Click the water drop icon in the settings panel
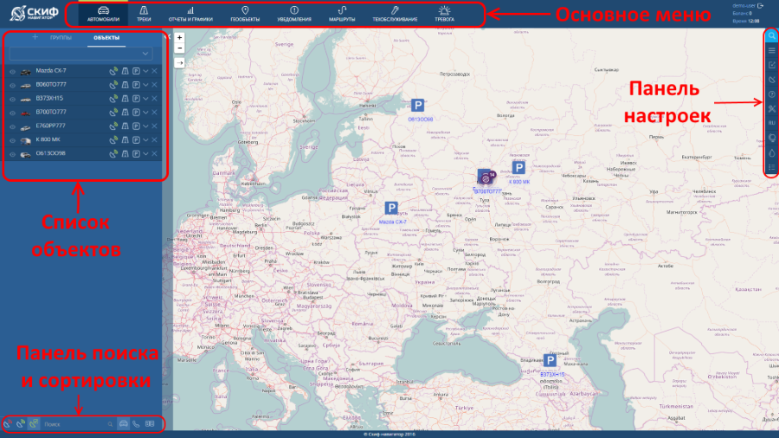The height and width of the screenshot is (438, 779). 771,153
